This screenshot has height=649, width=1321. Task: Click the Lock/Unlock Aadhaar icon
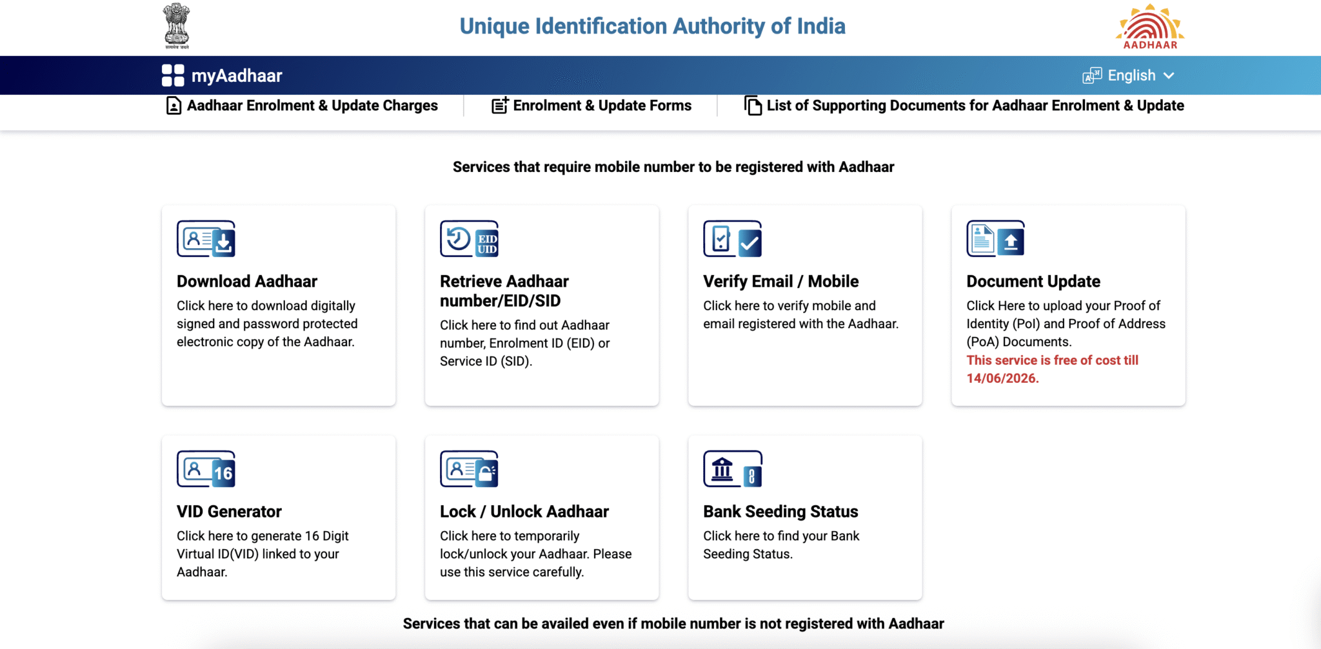[469, 469]
